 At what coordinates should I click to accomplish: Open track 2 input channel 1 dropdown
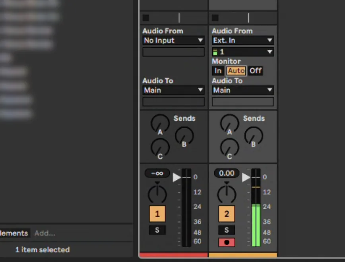(x=243, y=52)
